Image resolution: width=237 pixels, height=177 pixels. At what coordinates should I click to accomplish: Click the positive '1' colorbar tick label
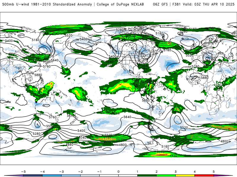pos(137,172)
